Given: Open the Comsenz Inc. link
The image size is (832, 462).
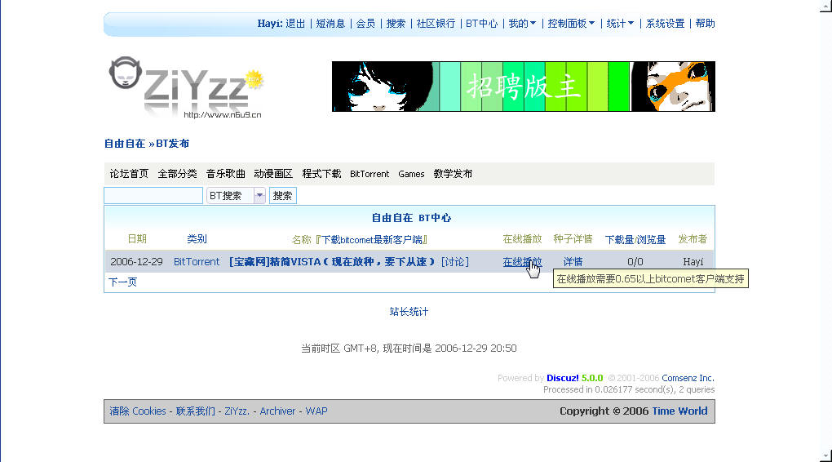Looking at the screenshot, I should [688, 378].
